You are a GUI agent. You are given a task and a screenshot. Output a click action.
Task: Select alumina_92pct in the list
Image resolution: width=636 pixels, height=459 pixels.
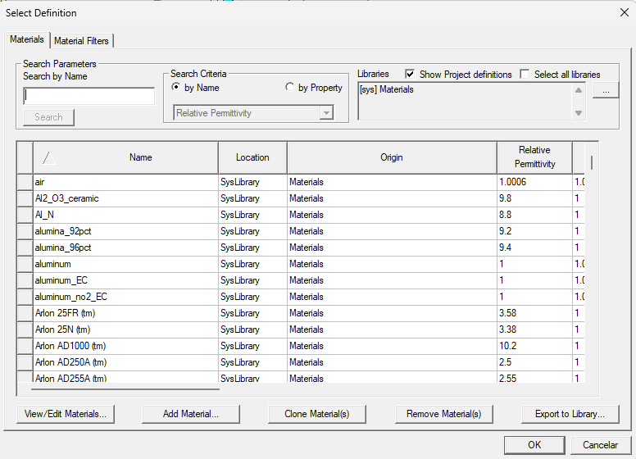[300, 231]
